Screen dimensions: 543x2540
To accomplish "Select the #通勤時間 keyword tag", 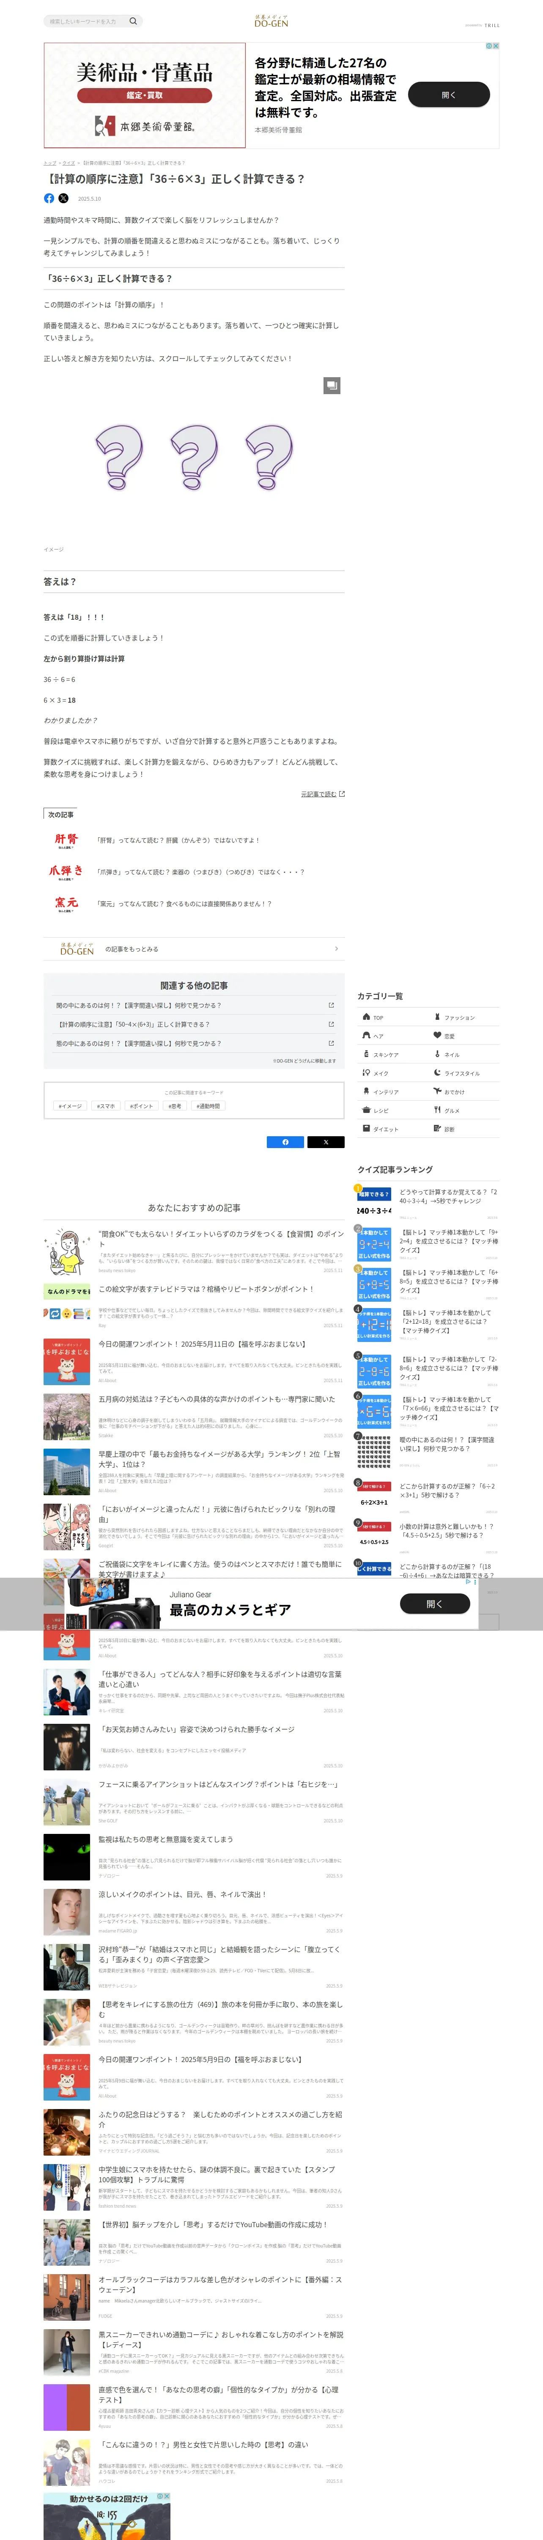I will [209, 1106].
